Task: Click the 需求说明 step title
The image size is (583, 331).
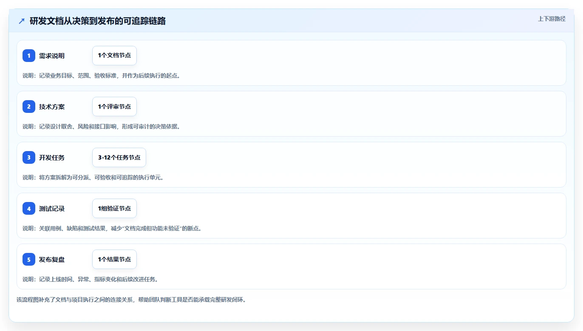Action: coord(52,56)
